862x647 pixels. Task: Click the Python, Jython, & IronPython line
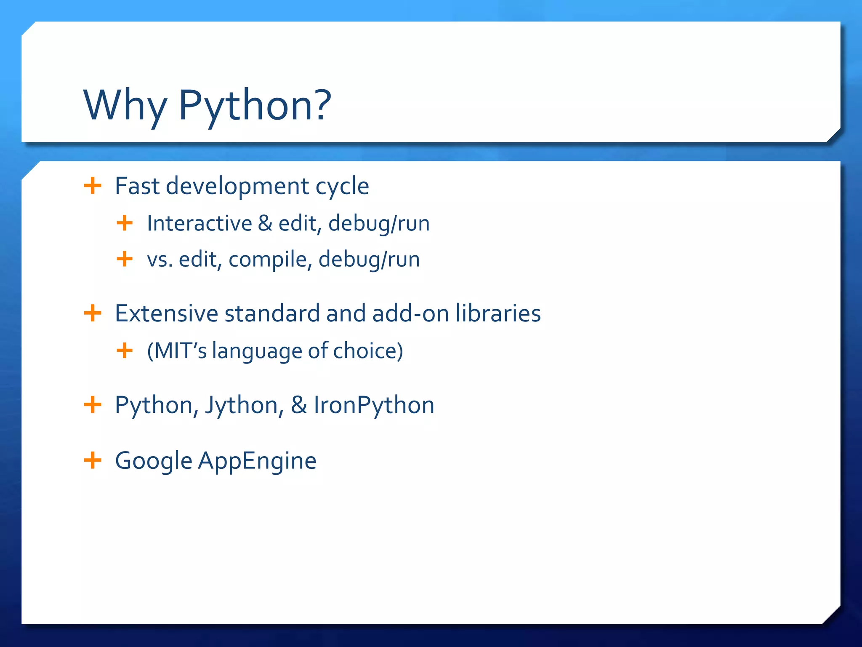[x=274, y=405]
